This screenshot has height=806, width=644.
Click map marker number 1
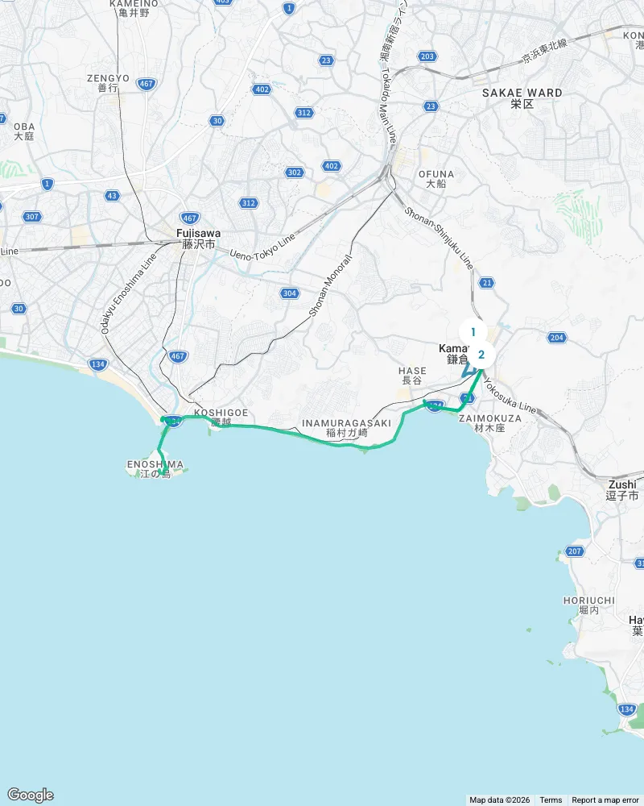473,333
